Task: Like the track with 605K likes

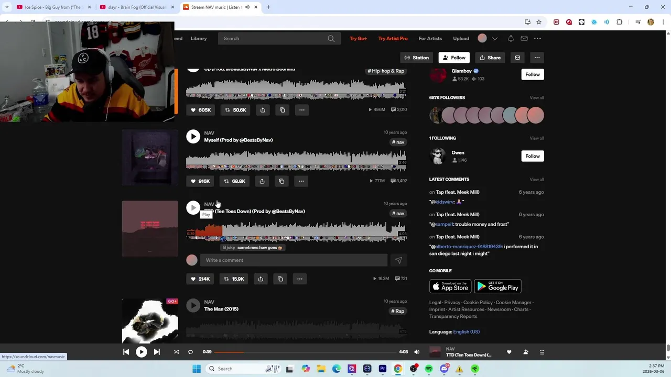Action: (200, 110)
